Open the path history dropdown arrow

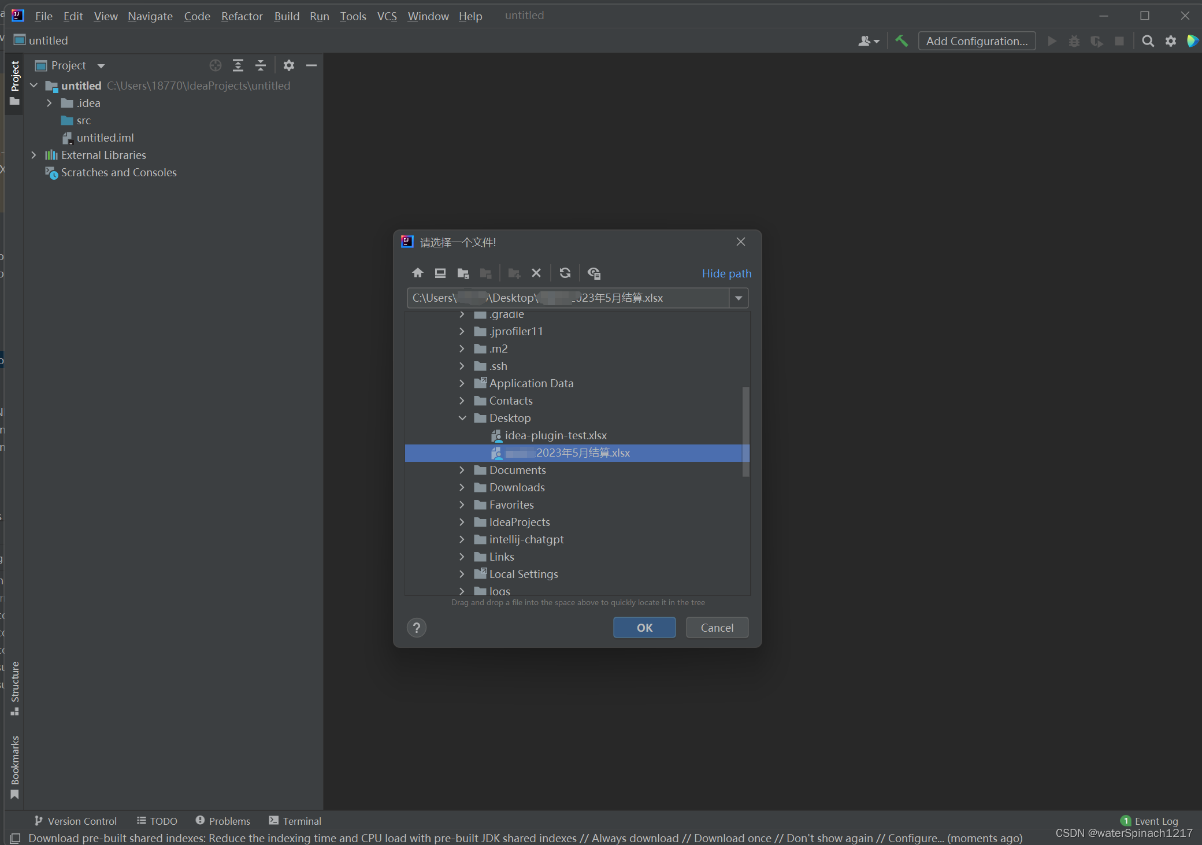coord(739,298)
